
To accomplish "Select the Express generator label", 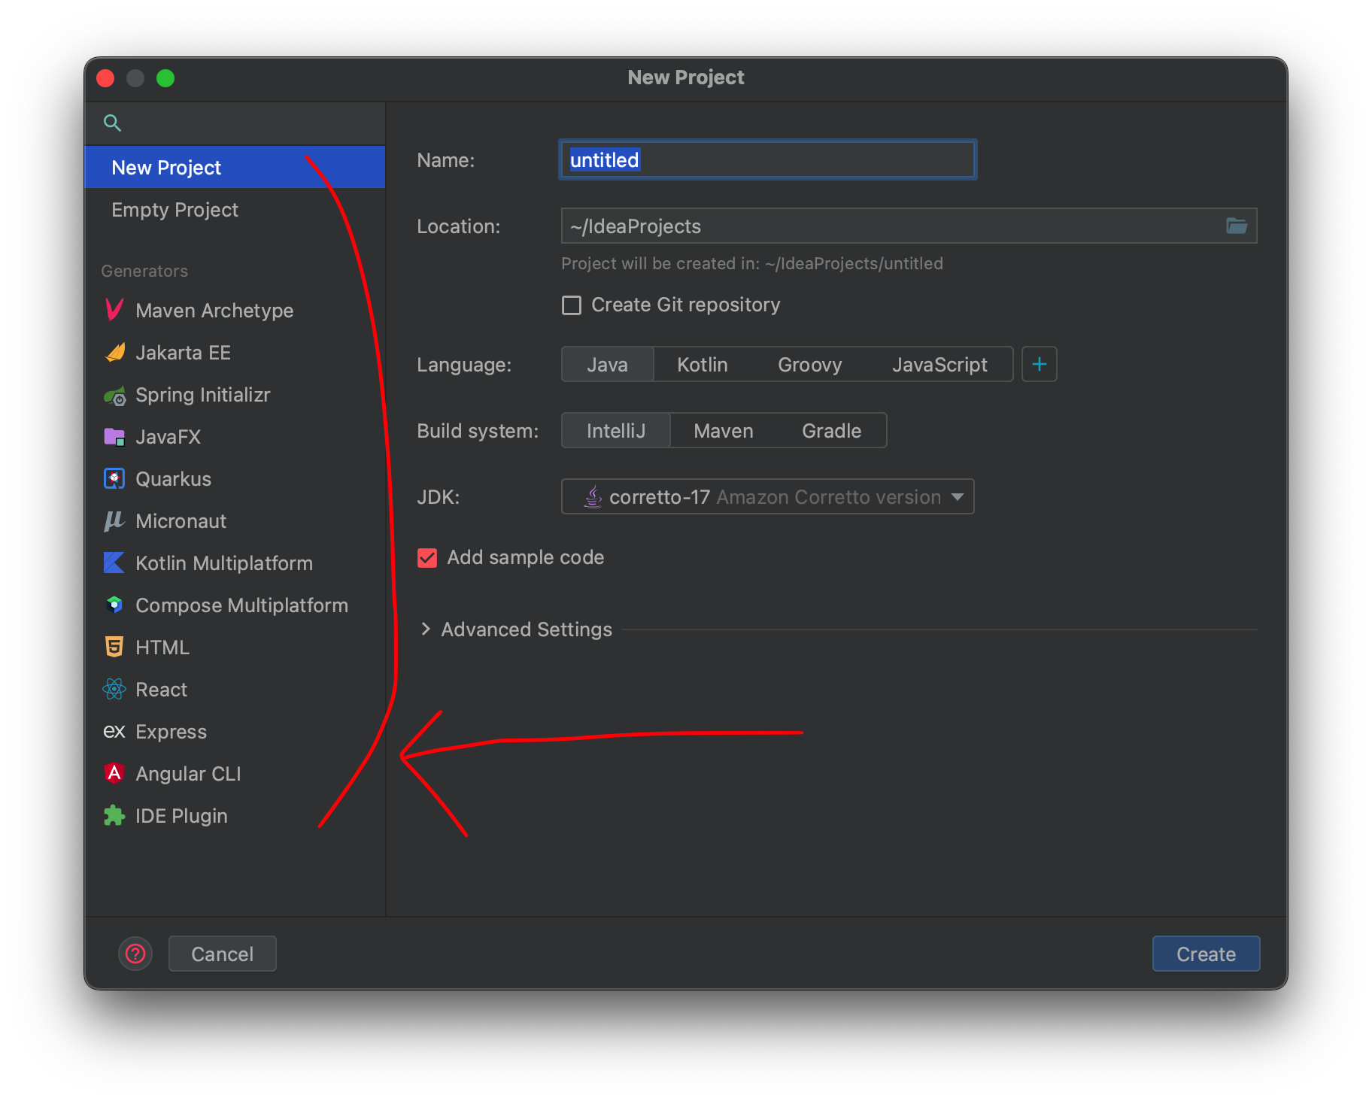I will 171,732.
